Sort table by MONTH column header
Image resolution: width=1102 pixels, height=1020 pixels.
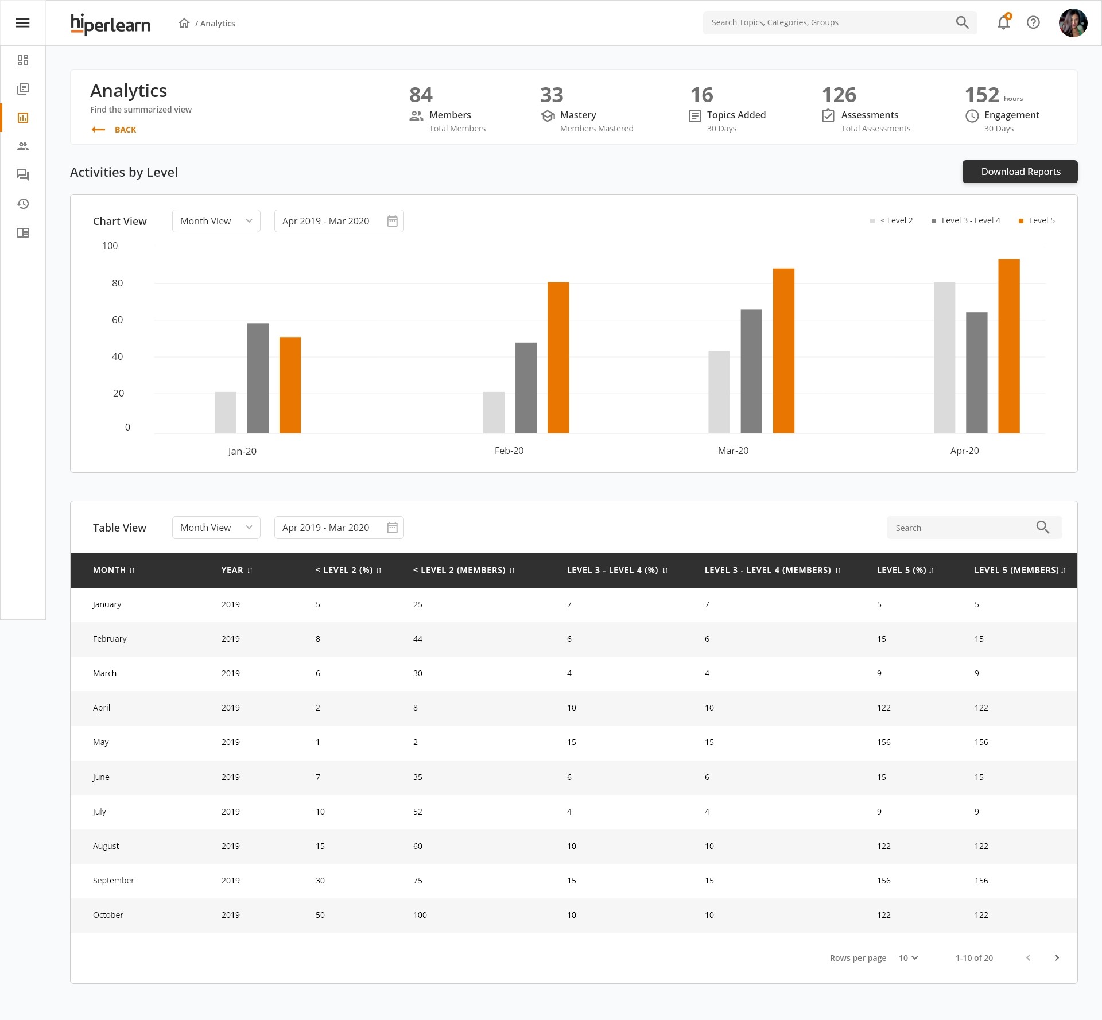(114, 570)
